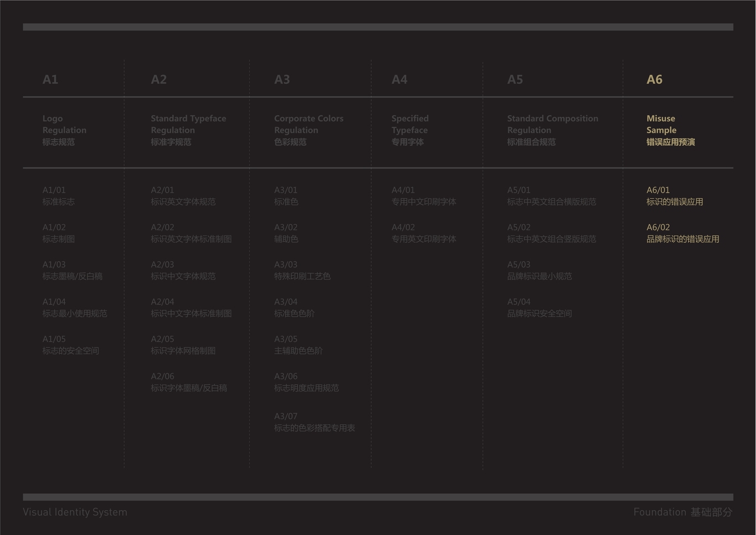
Task: Click the Specified Typeface 专用字体 title
Action: tap(410, 130)
